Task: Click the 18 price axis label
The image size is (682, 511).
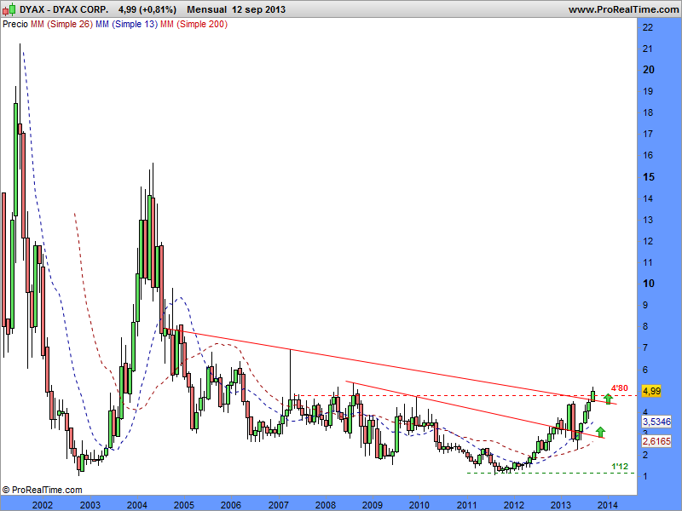Action: coord(648,112)
